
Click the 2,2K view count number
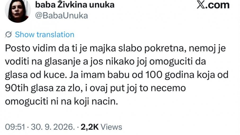[90, 127]
